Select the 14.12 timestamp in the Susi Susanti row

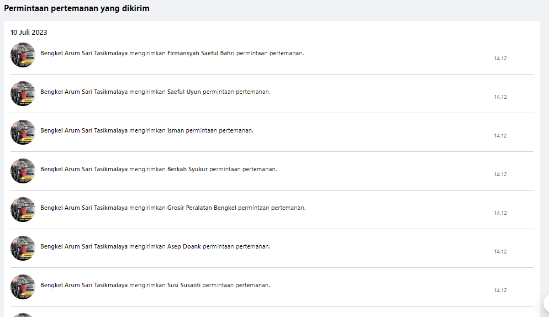pyautogui.click(x=500, y=290)
